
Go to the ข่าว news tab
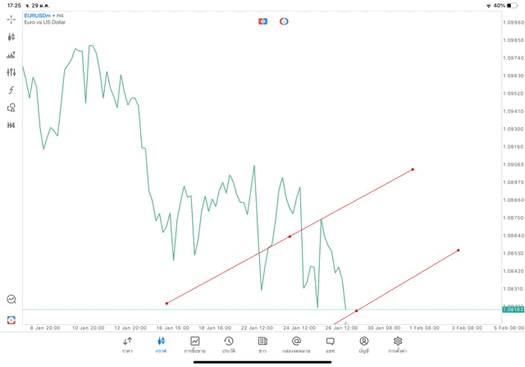[x=262, y=344]
